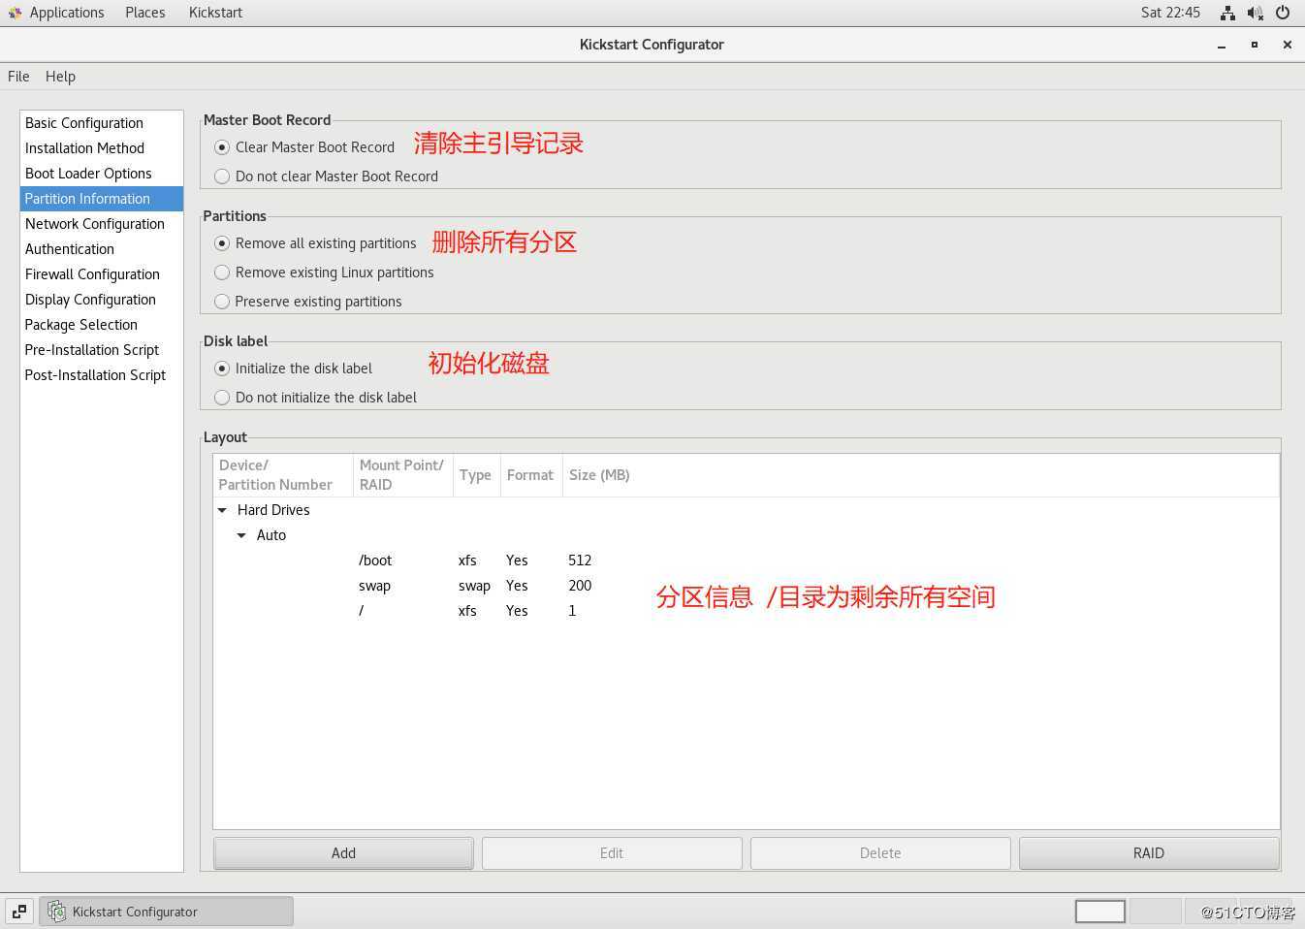Open the Places menu in top bar
Screen dimensions: 1305x929
(145, 13)
